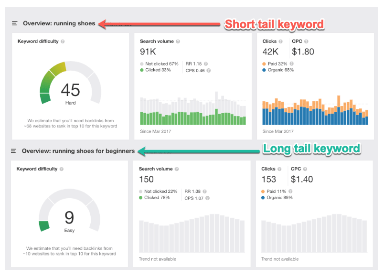This screenshot has width=384, height=276.
Task: Click help icon beside Clicks 153 label
Action: pyautogui.click(x=279, y=169)
